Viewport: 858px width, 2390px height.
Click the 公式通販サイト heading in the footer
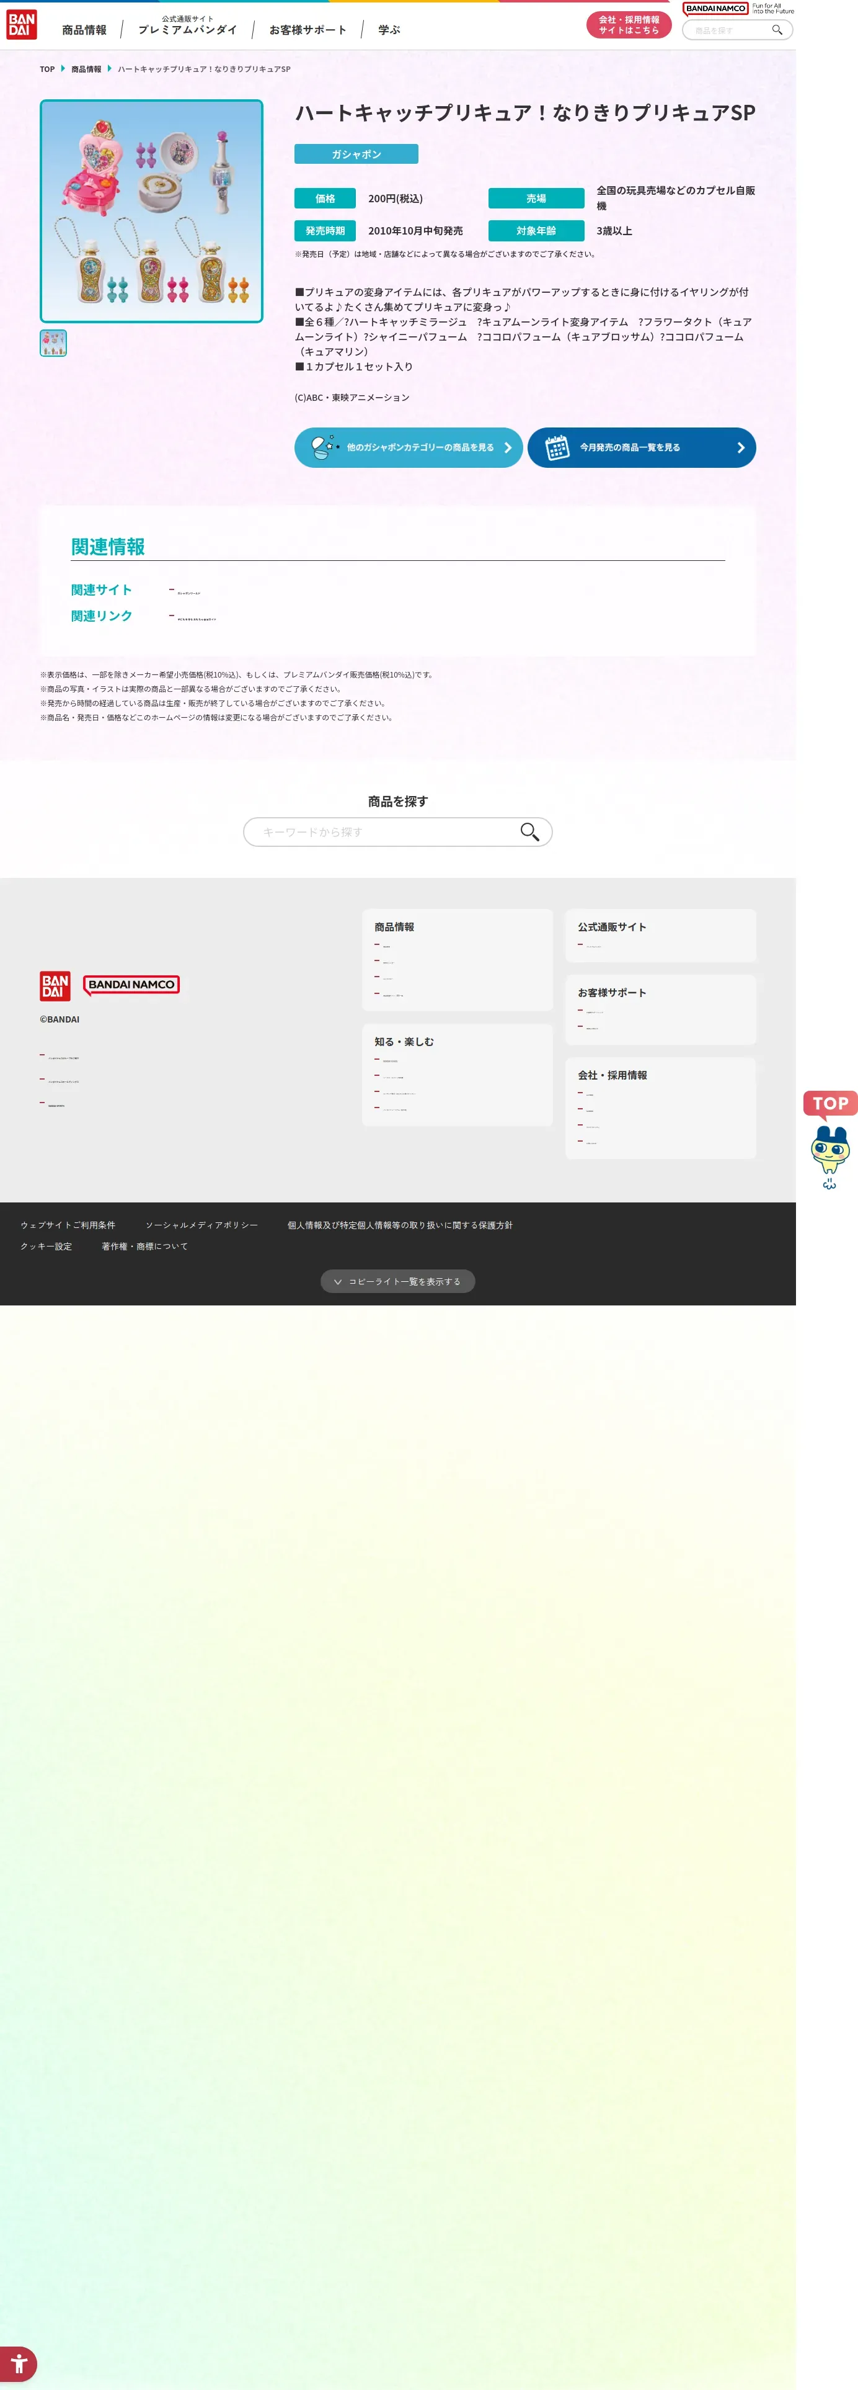(613, 927)
